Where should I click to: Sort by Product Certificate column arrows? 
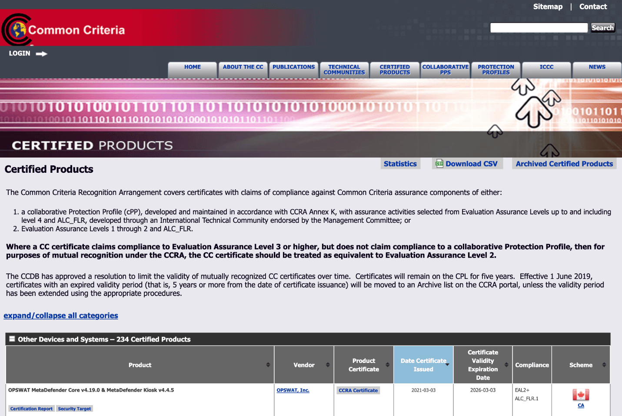click(387, 365)
